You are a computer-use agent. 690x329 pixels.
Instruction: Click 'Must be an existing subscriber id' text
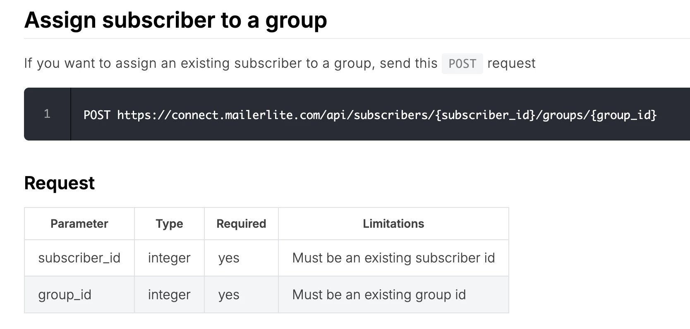pyautogui.click(x=393, y=258)
